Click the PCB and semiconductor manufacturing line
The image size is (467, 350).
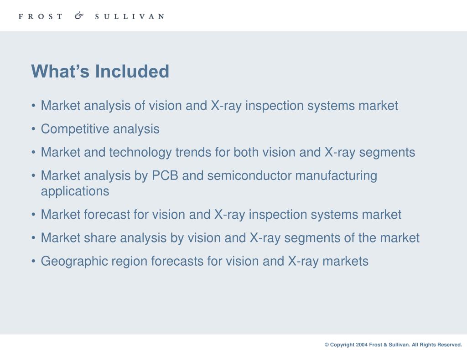point(209,175)
